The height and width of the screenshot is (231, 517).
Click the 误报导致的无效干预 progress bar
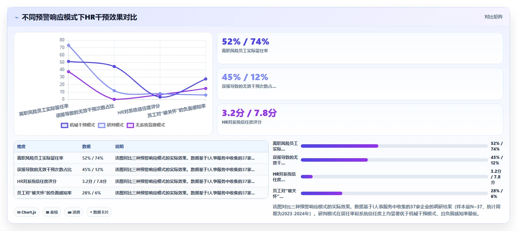[394, 160]
